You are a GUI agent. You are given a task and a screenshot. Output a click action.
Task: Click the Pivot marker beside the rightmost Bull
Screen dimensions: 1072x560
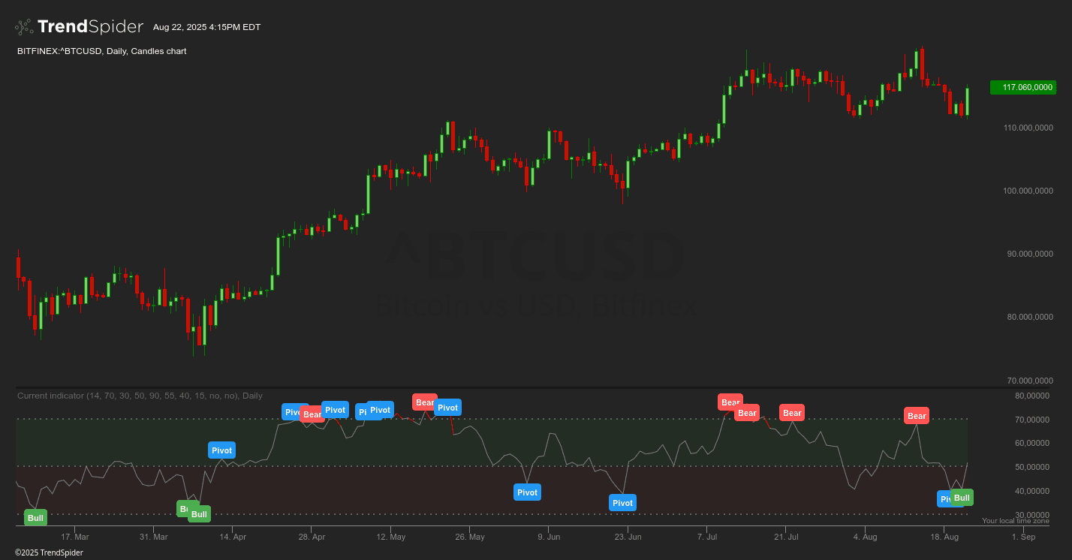pyautogui.click(x=945, y=498)
